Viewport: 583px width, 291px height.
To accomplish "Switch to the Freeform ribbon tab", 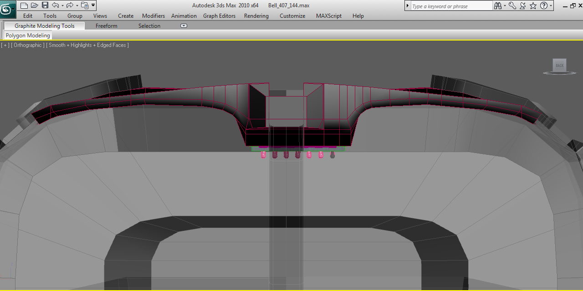I will [107, 26].
